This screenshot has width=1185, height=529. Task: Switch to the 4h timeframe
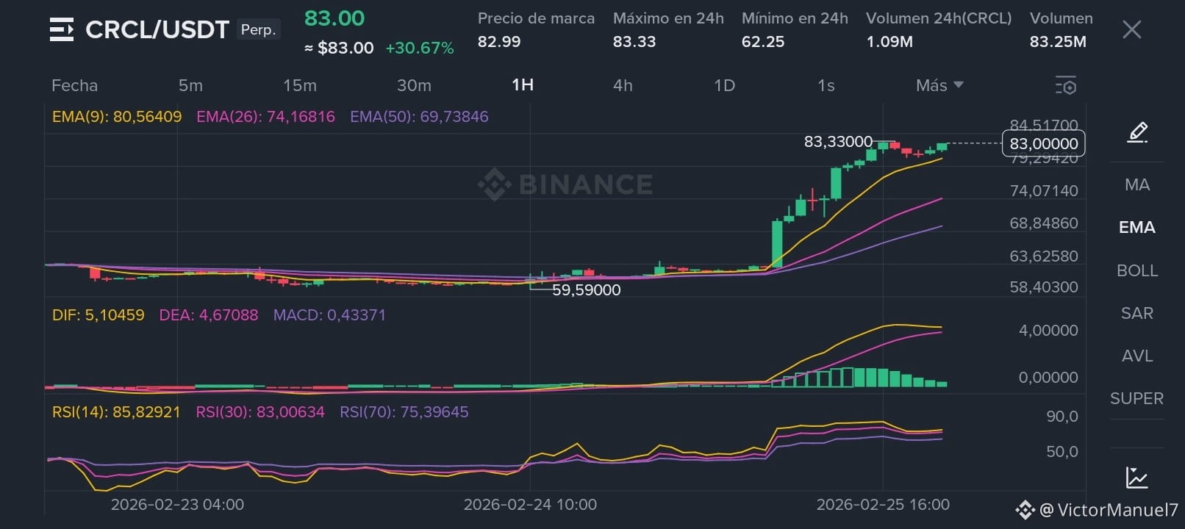click(x=623, y=85)
